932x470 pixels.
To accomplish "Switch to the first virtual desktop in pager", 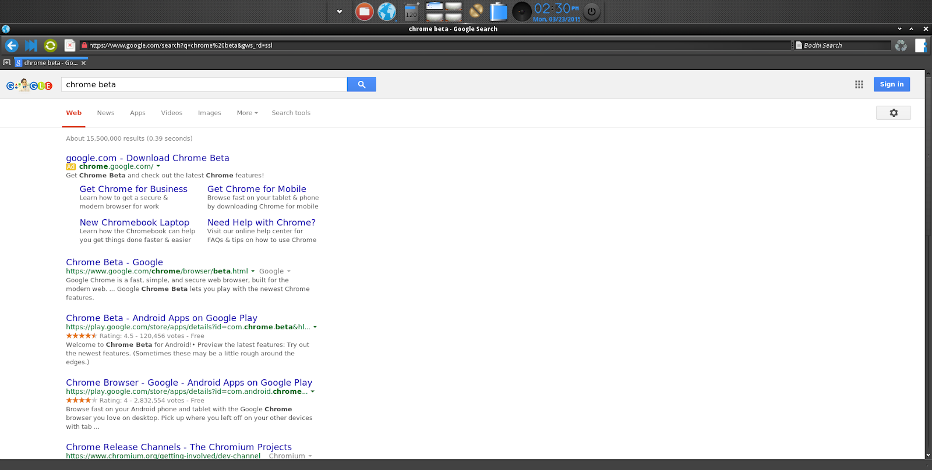I will [x=435, y=6].
